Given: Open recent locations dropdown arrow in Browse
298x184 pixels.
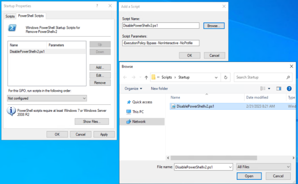Looking at the screenshot, I should [140, 77].
